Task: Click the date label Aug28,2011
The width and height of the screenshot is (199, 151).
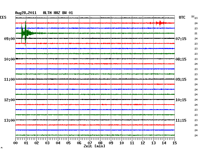Action: [26, 13]
